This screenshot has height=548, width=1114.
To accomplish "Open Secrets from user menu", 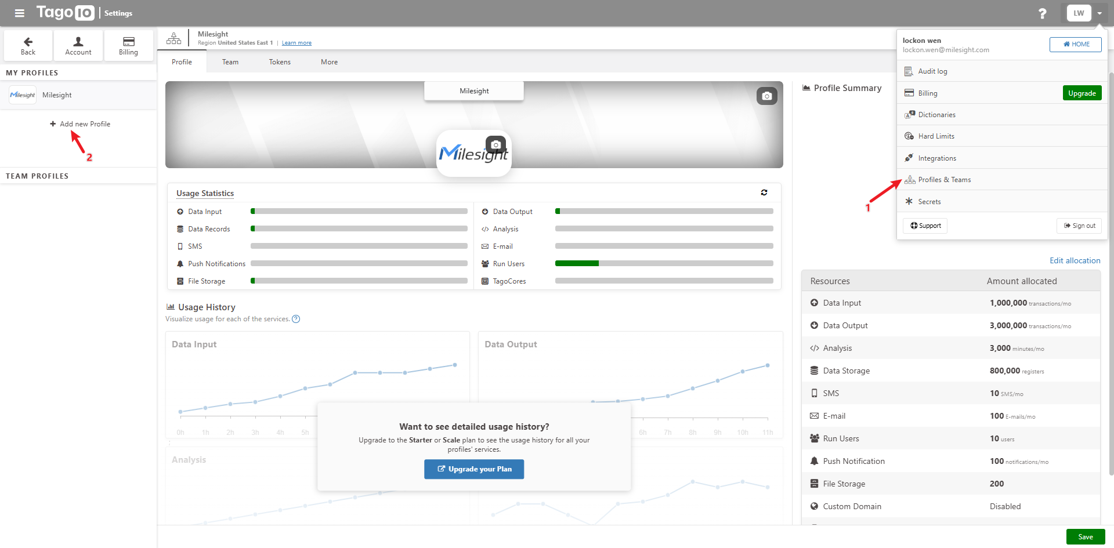I will 1002,202.
